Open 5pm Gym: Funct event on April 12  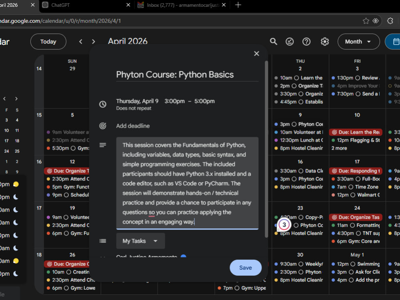(x=68, y=187)
